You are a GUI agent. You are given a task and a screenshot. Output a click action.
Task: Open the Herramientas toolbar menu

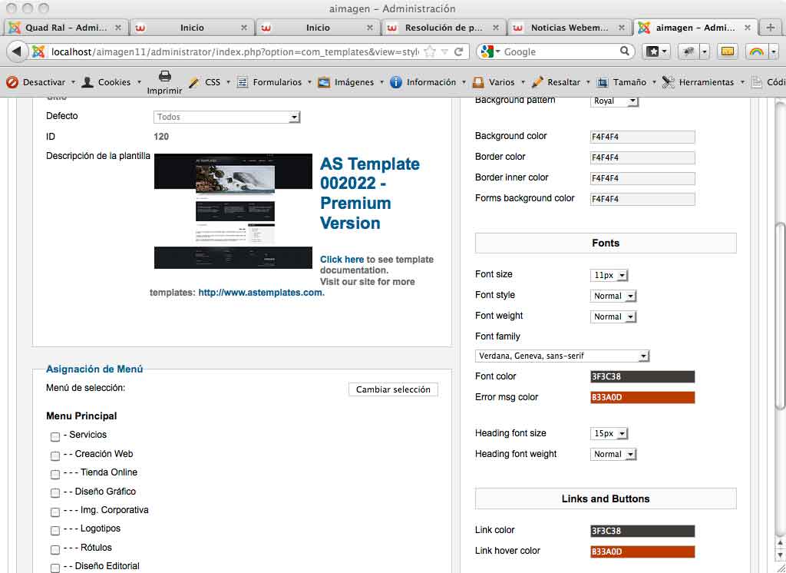(742, 82)
